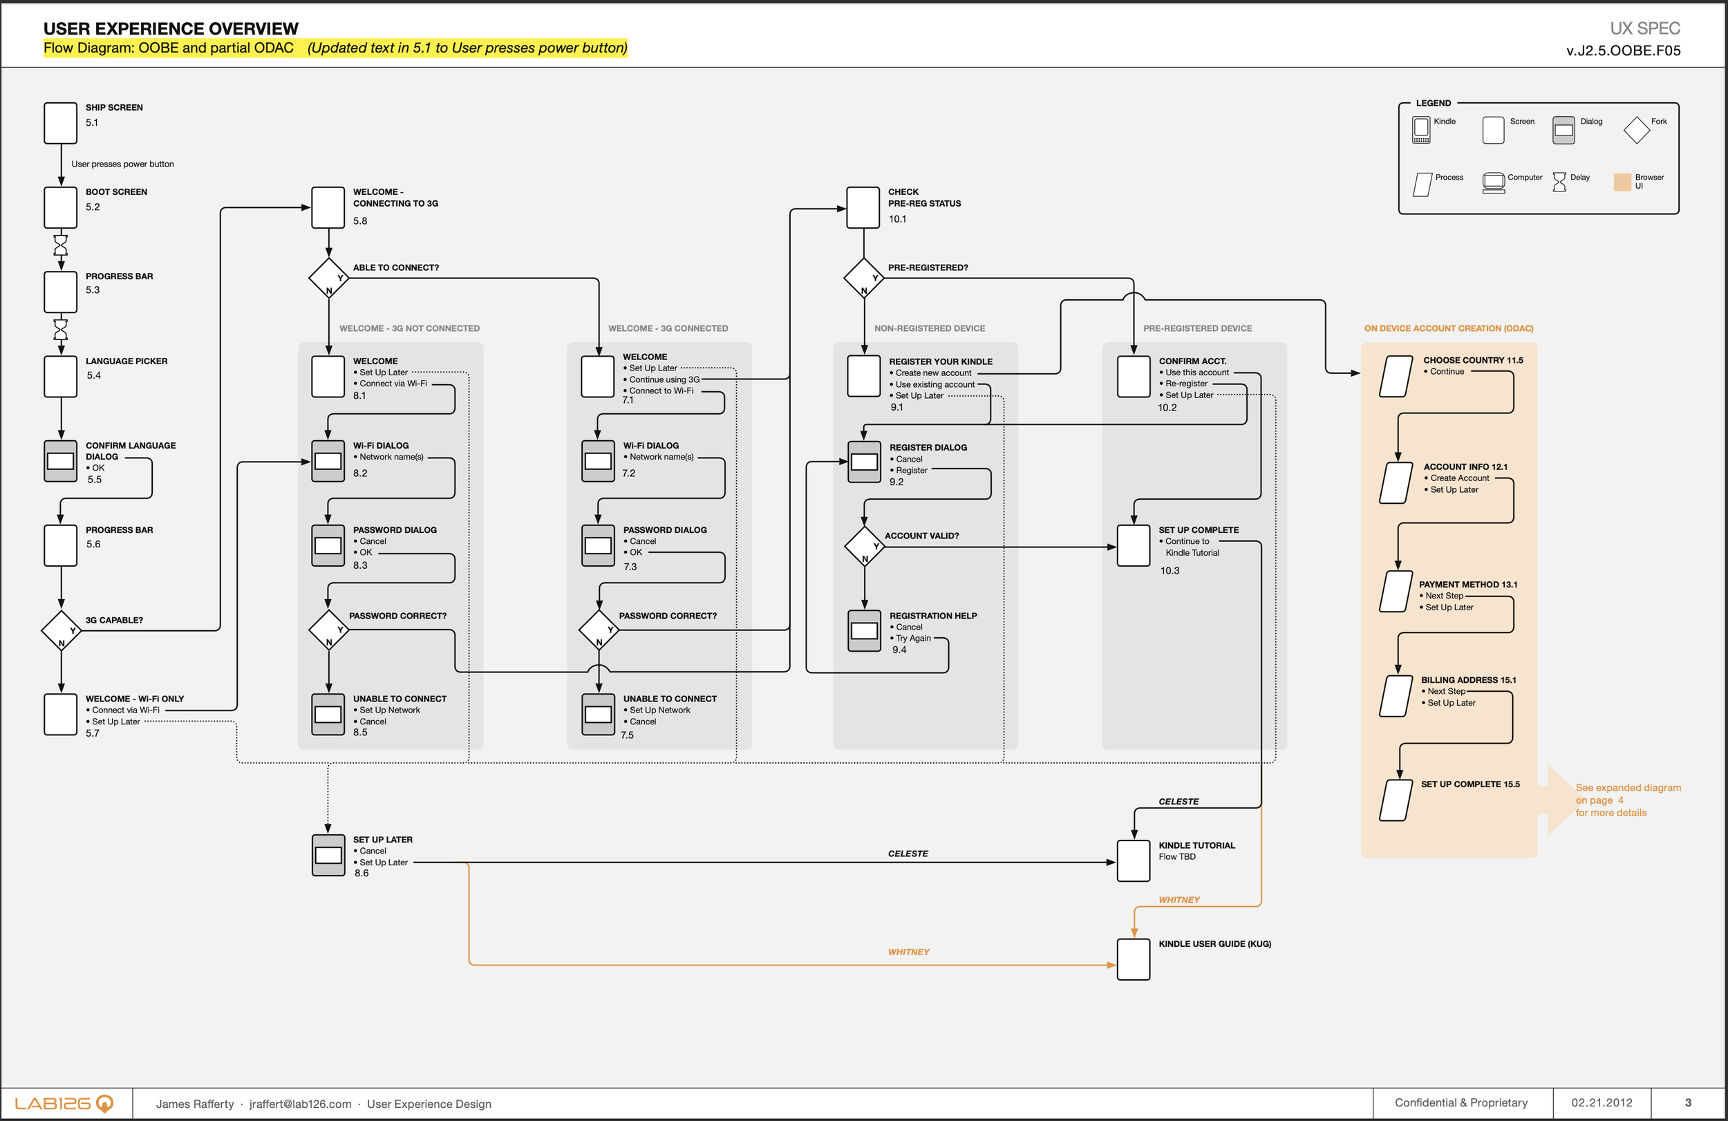The height and width of the screenshot is (1121, 1728).
Task: Select the 'User presses power button' label
Action: pyautogui.click(x=123, y=164)
